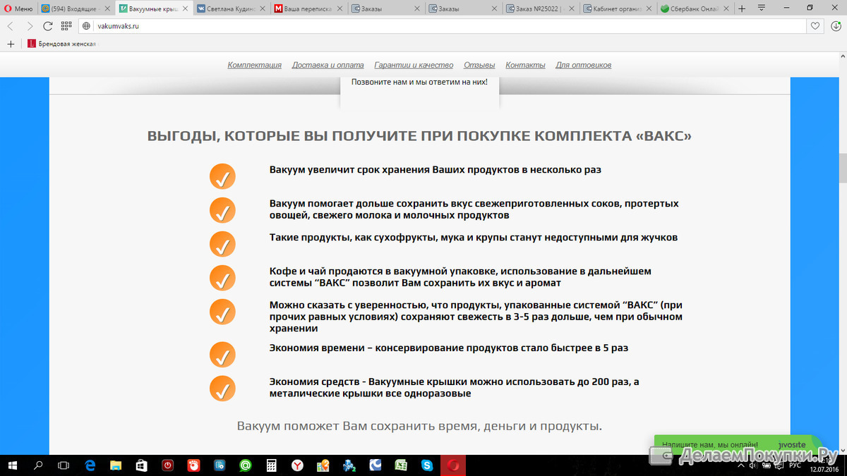
Task: Open the Брендовая женская bookmark
Action: point(61,44)
